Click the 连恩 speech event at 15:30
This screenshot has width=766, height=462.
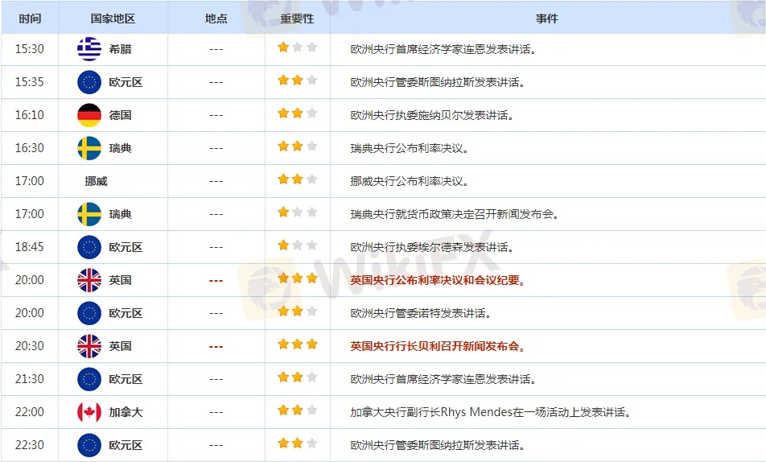coord(443,49)
